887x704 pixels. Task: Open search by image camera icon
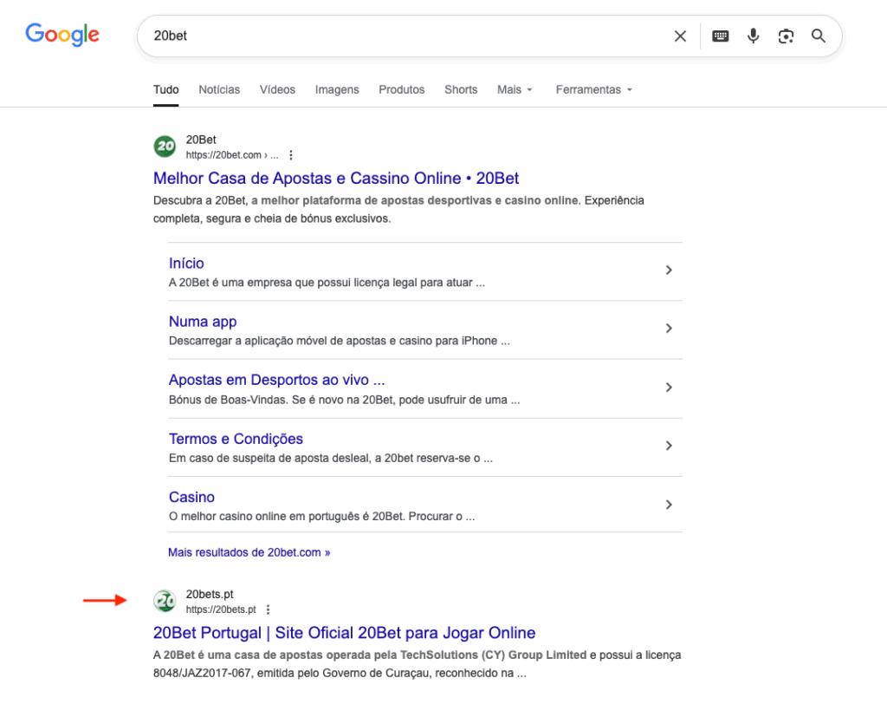click(786, 36)
